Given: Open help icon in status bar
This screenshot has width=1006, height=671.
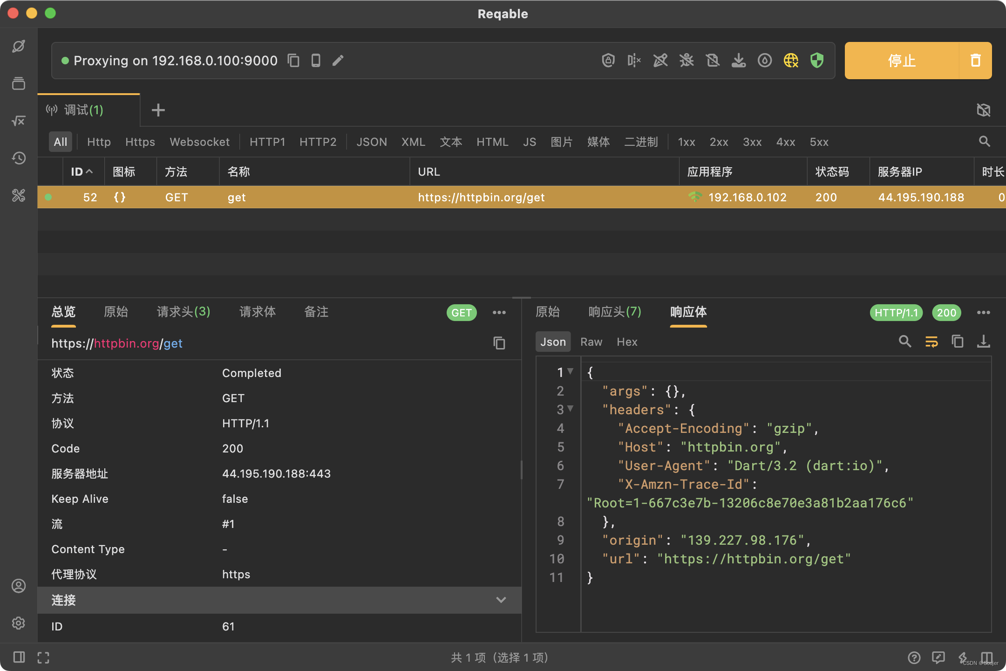Looking at the screenshot, I should (x=914, y=657).
